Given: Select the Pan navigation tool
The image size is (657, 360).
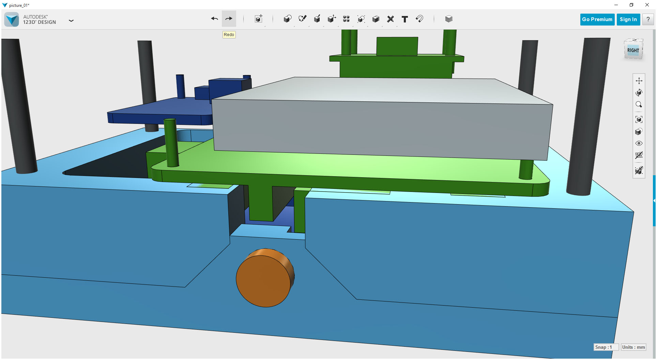Looking at the screenshot, I should (639, 81).
